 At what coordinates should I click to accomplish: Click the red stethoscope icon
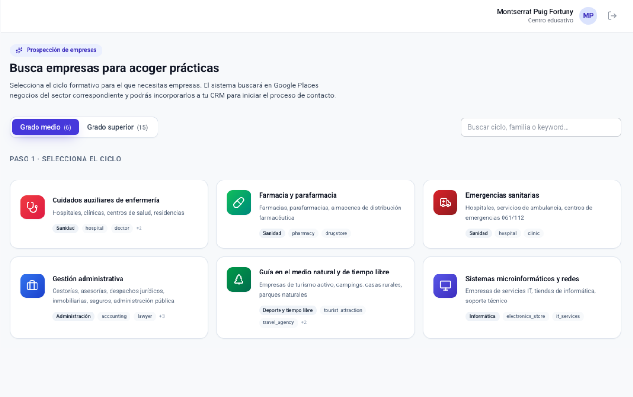32,207
